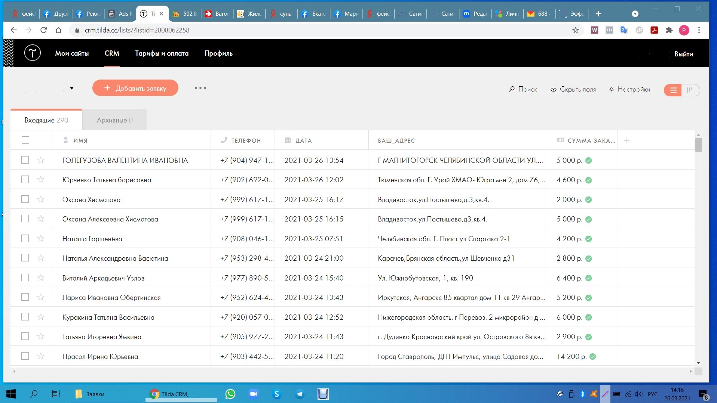Open Telegram from the taskbar
The image size is (717, 403).
tap(300, 394)
